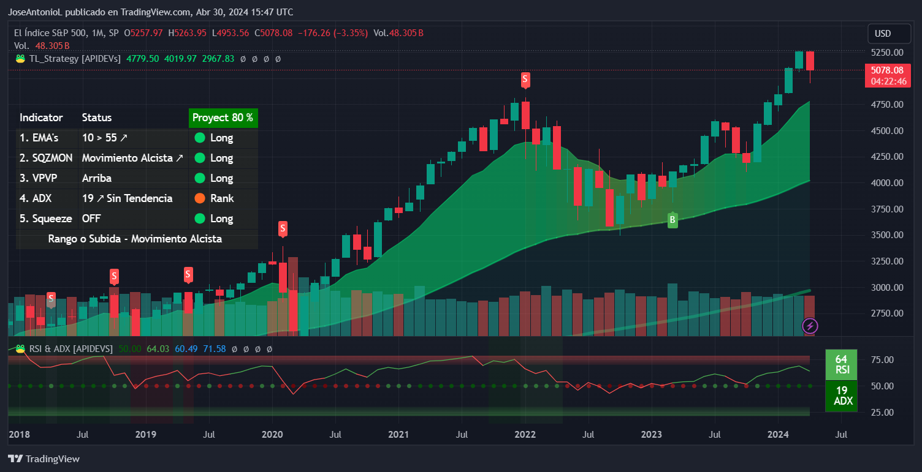Click the summary Rango o Subida - Movimiento Alcista

click(x=135, y=239)
